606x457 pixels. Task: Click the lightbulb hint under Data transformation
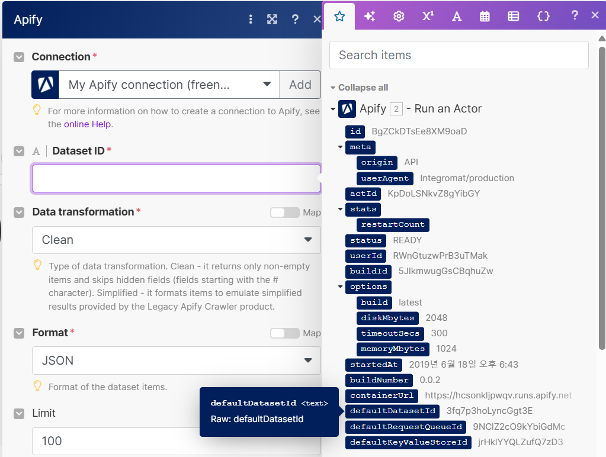pyautogui.click(x=37, y=265)
